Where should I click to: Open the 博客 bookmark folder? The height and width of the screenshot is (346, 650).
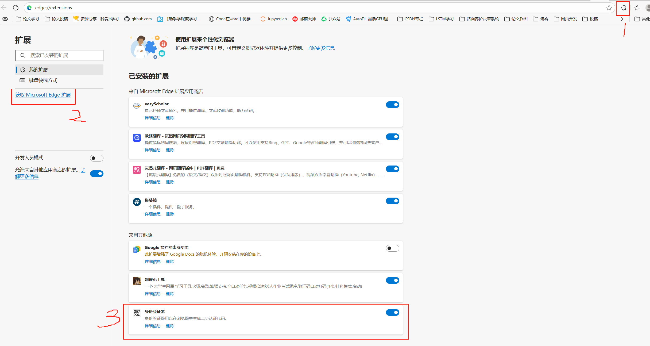tap(540, 19)
